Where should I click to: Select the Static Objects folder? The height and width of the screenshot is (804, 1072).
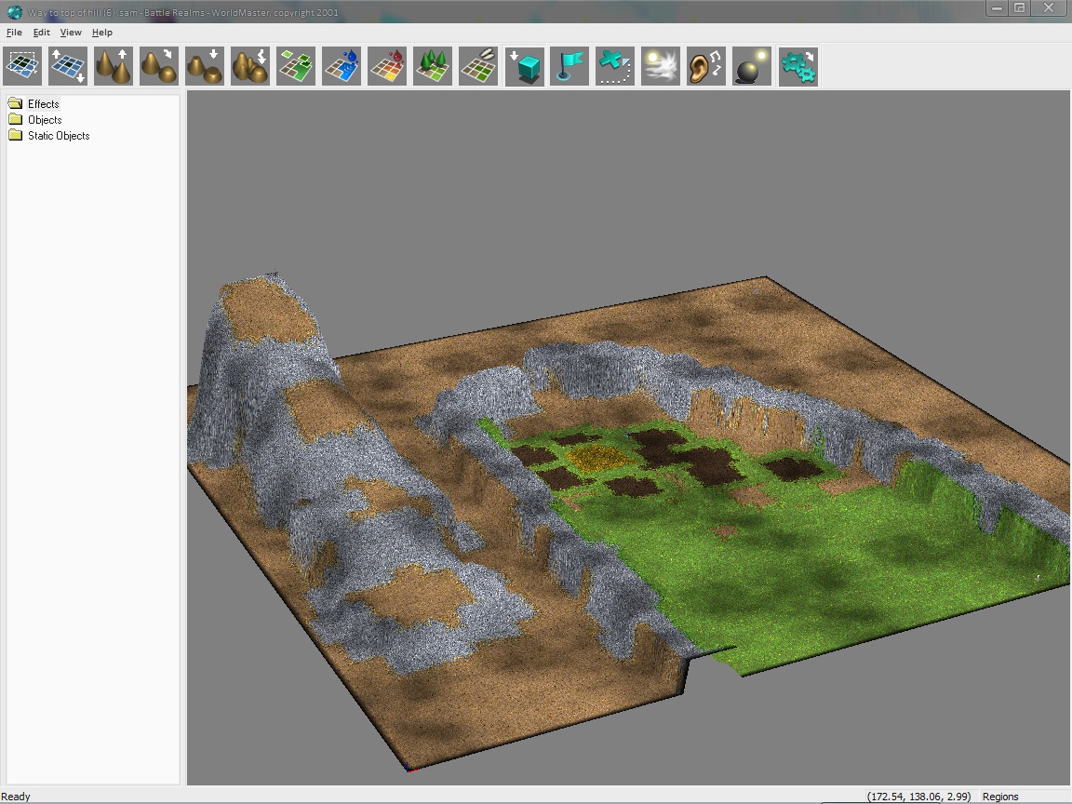(x=58, y=135)
